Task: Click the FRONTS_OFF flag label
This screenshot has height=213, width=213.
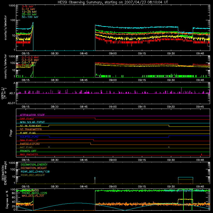Action: point(28,151)
